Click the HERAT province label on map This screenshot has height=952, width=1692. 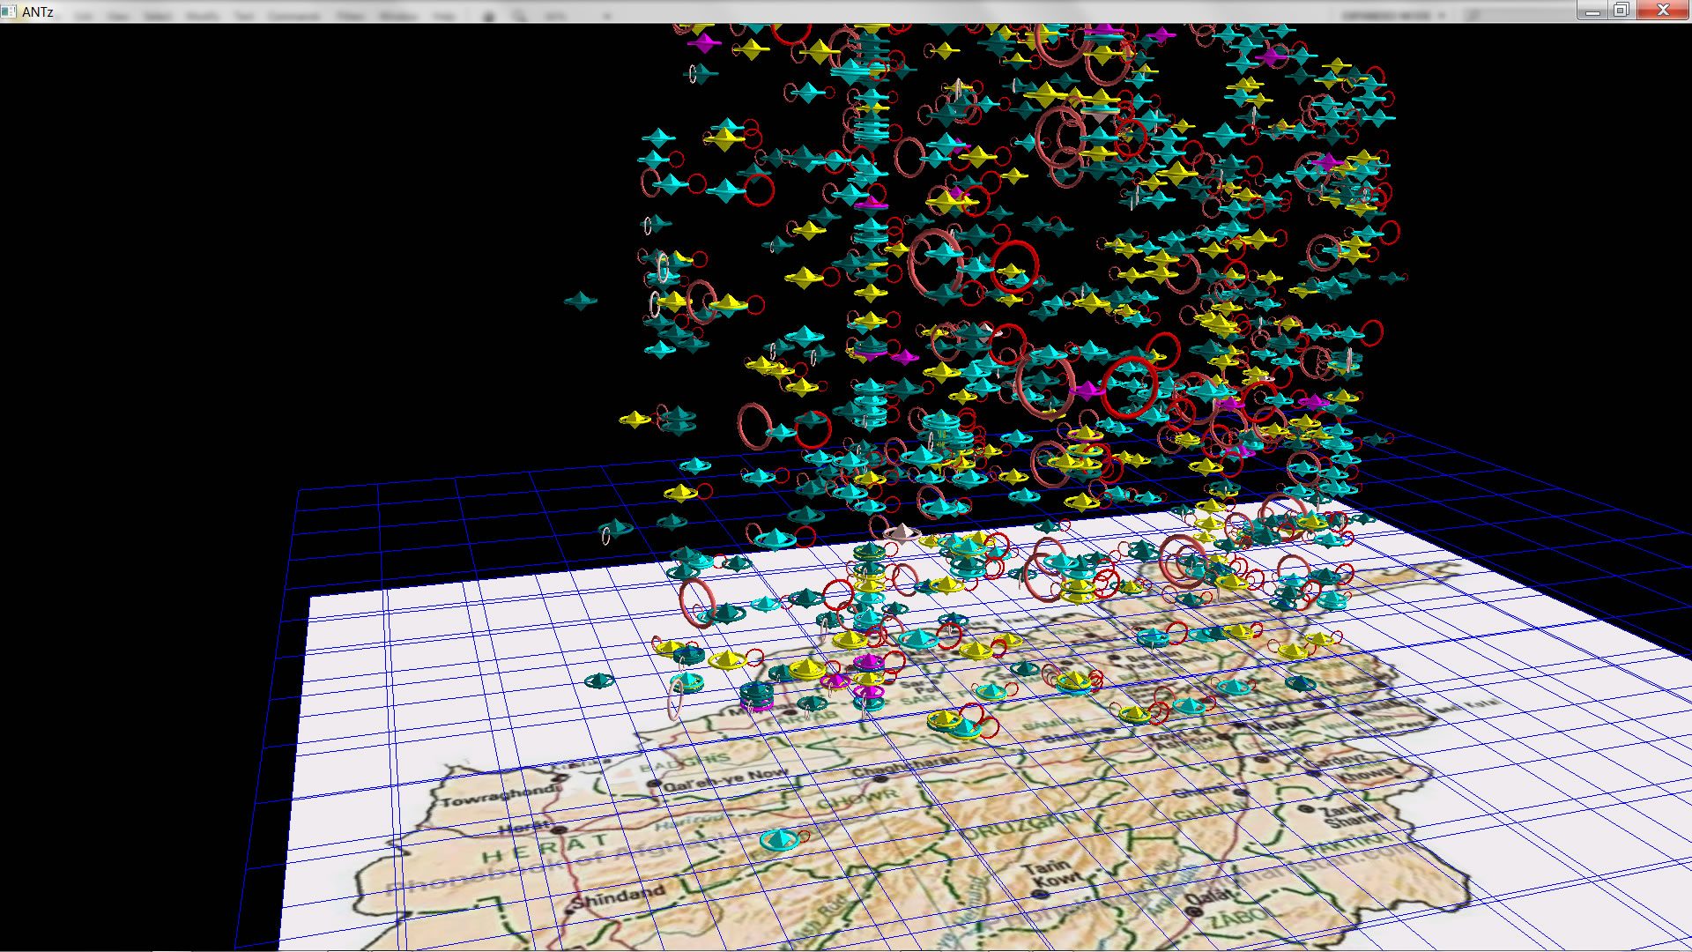tap(545, 850)
